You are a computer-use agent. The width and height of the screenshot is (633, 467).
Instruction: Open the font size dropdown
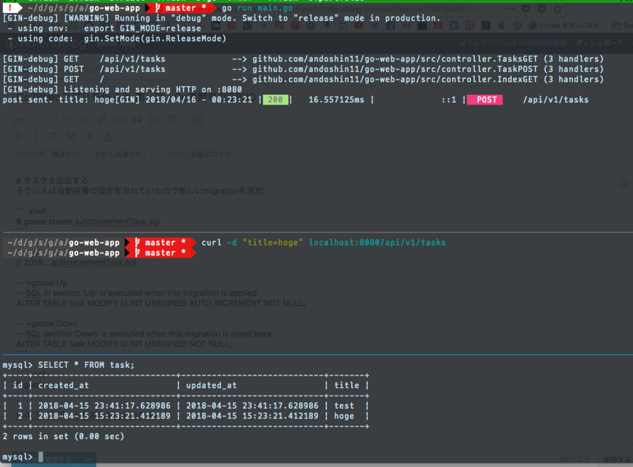pyautogui.click(x=89, y=137)
